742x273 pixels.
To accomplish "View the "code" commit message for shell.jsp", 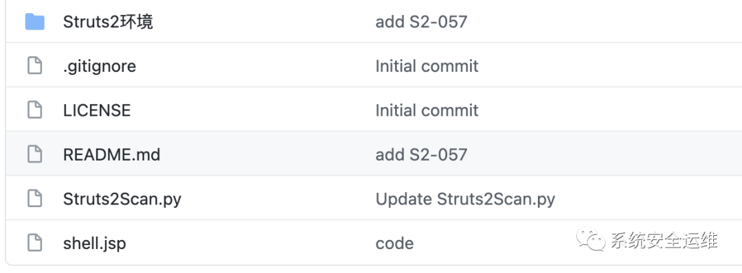I will (394, 244).
